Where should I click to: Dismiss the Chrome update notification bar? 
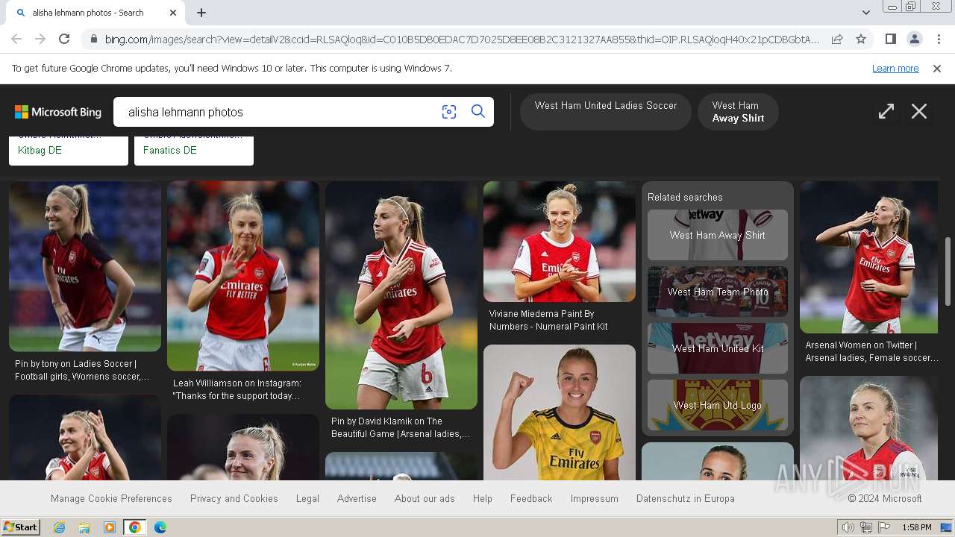[x=937, y=69]
